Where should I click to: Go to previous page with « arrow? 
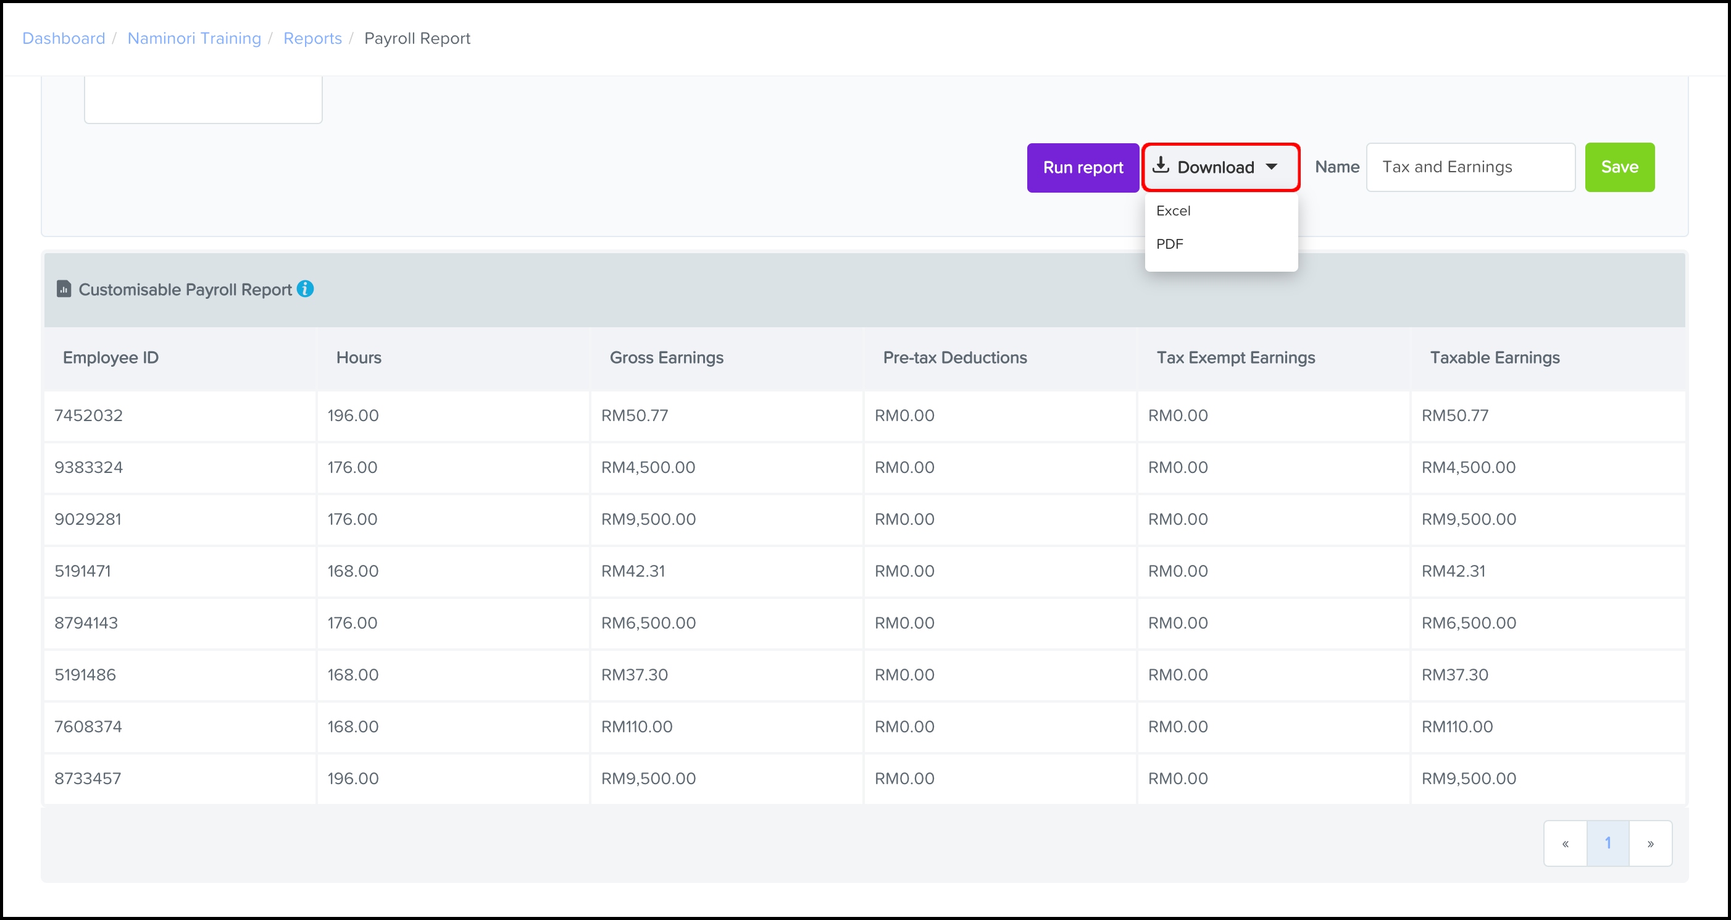1565,843
